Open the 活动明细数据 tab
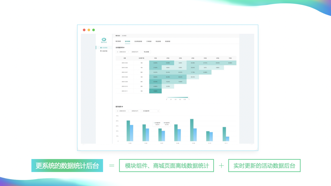Screen dimensions: 331x186 tap(138, 41)
